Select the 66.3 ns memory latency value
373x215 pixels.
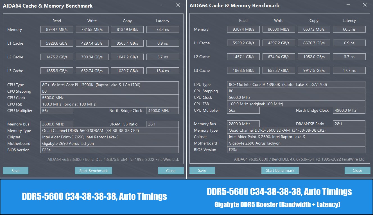(x=349, y=29)
